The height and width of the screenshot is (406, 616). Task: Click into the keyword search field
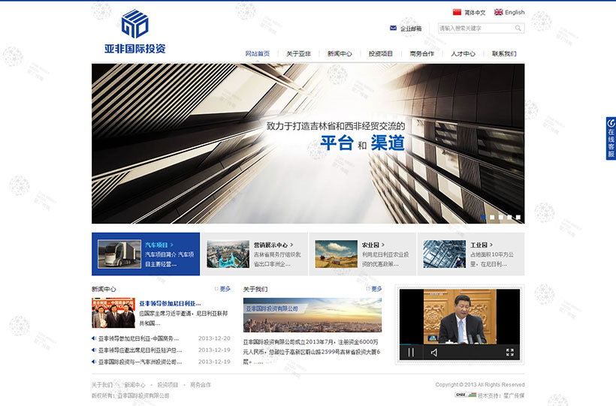pyautogui.click(x=475, y=29)
